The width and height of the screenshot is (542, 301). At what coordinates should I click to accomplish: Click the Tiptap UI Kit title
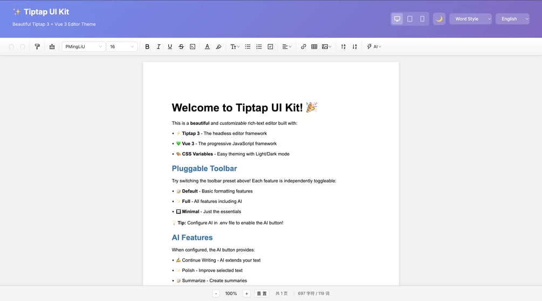(46, 12)
